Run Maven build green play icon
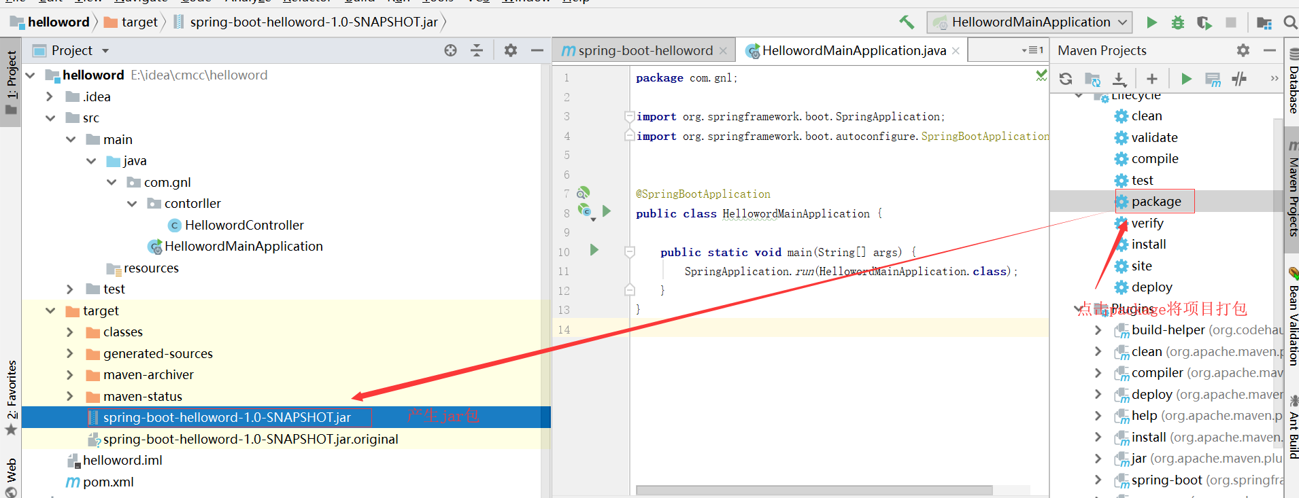1299x498 pixels. (x=1186, y=79)
